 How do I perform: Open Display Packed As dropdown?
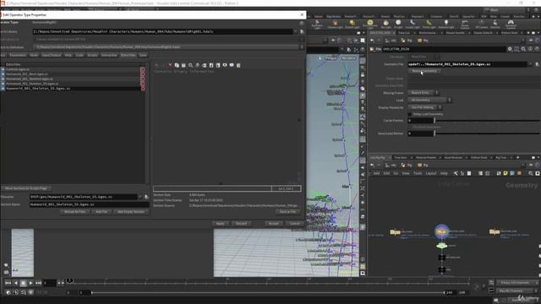point(424,107)
